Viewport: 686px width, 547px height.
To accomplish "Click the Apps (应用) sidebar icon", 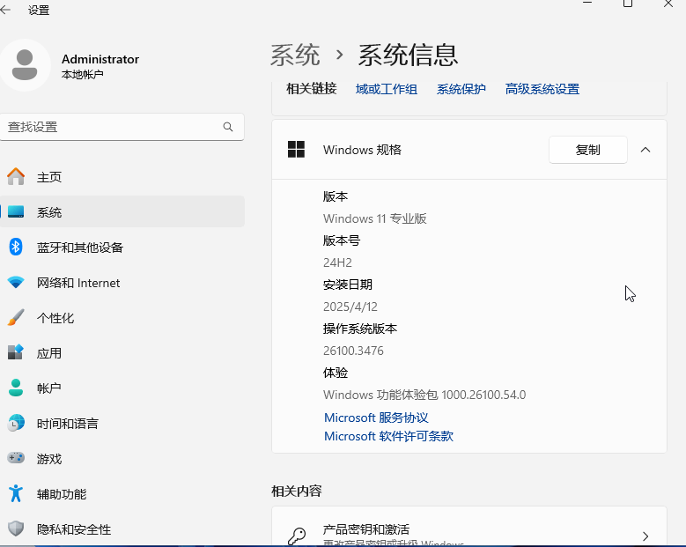I will 16,353.
